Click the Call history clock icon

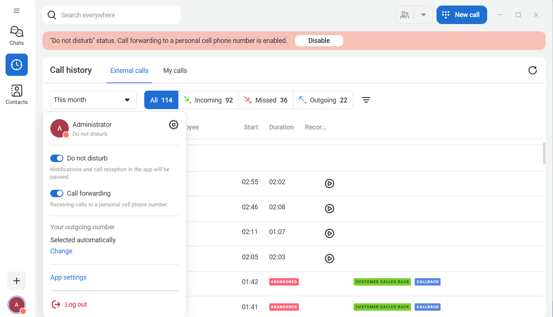[17, 65]
